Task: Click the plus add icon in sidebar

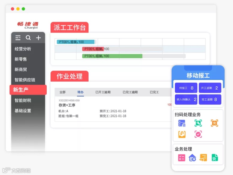Action: pyautogui.click(x=38, y=38)
